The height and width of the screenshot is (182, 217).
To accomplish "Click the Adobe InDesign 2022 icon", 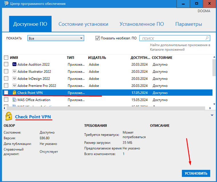I will point(15,79).
